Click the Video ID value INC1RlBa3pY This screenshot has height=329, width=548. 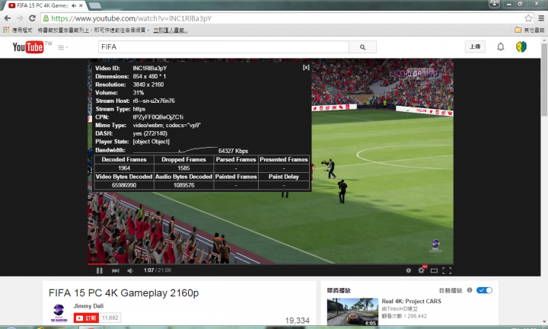tap(150, 69)
